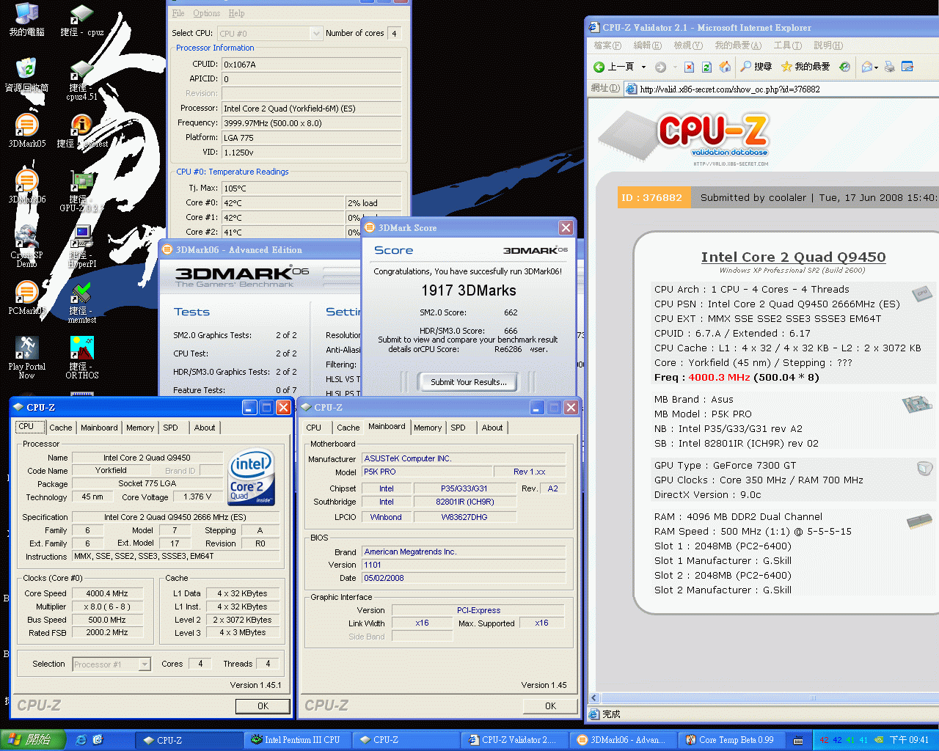Image resolution: width=939 pixels, height=751 pixels.
Task: Open the Recycle Bin desktop icon
Action: pos(26,75)
